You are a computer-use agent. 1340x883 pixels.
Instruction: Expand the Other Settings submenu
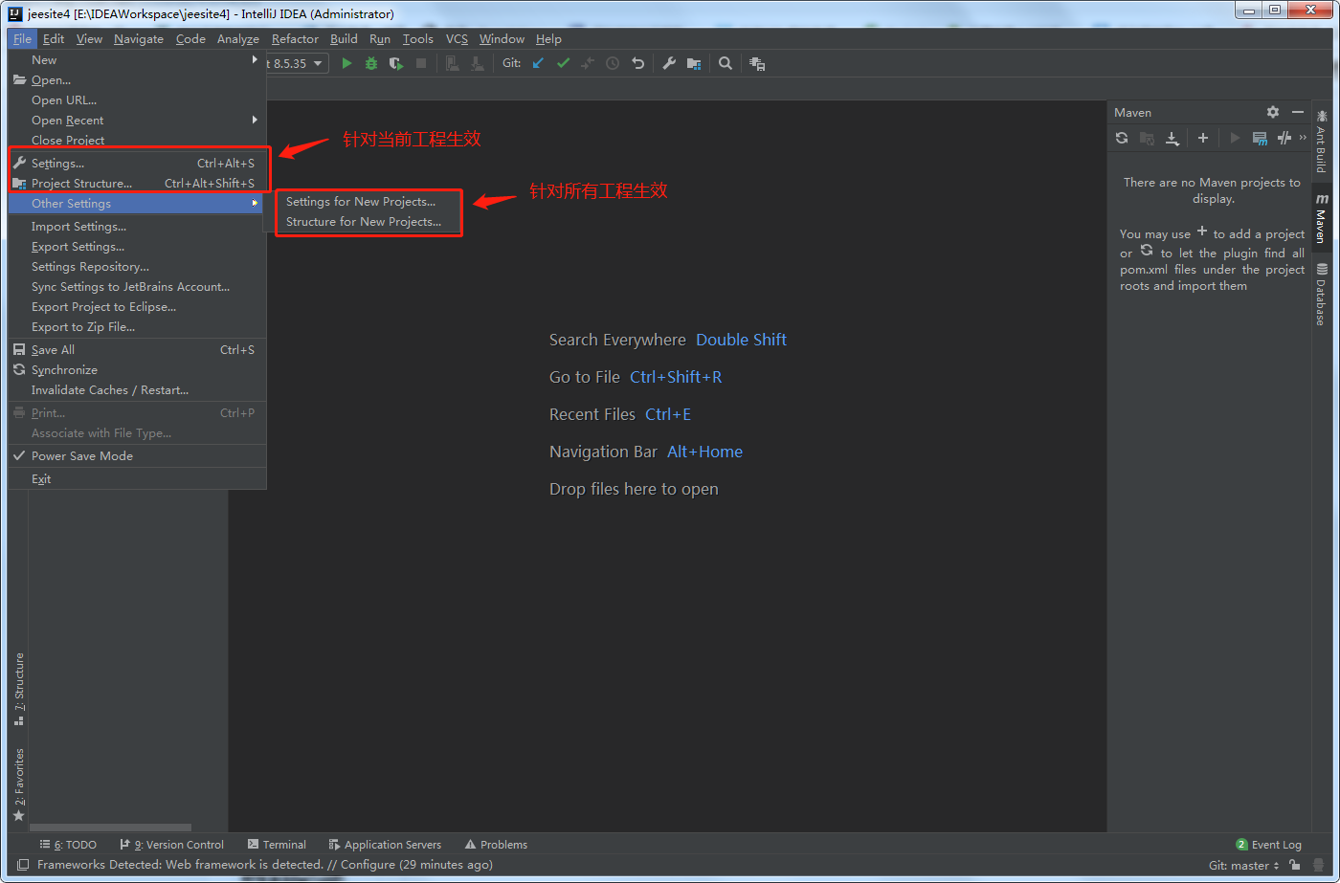point(69,203)
